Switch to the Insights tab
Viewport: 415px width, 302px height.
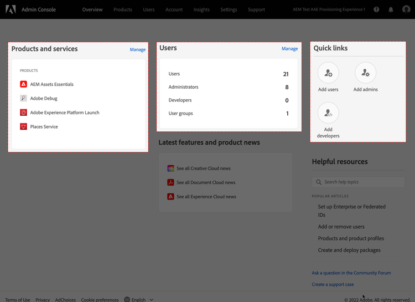(x=201, y=9)
